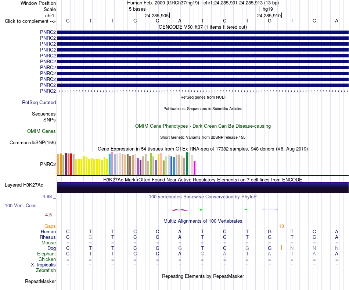Screen dimensions: 349x290
Task: Click the 'X_tropicalis' alignment row label
Action: 43,265
